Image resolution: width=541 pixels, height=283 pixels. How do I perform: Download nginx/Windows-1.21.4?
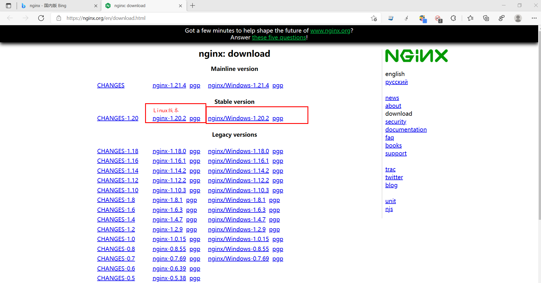click(x=238, y=85)
